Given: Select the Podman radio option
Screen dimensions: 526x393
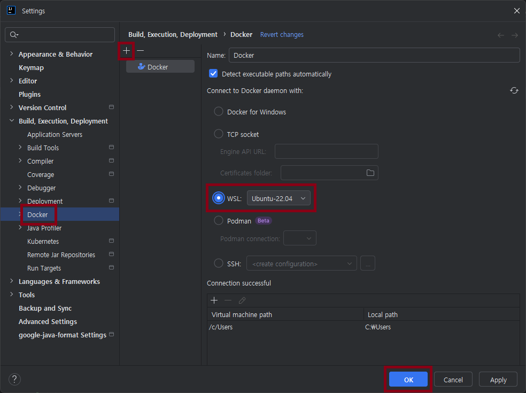Looking at the screenshot, I should coord(219,221).
